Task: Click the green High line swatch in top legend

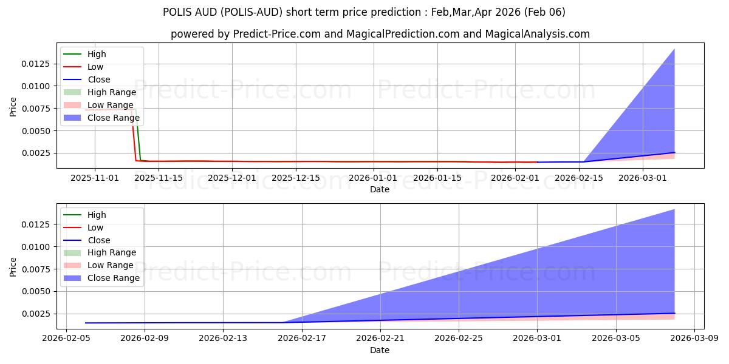Action: [73, 54]
